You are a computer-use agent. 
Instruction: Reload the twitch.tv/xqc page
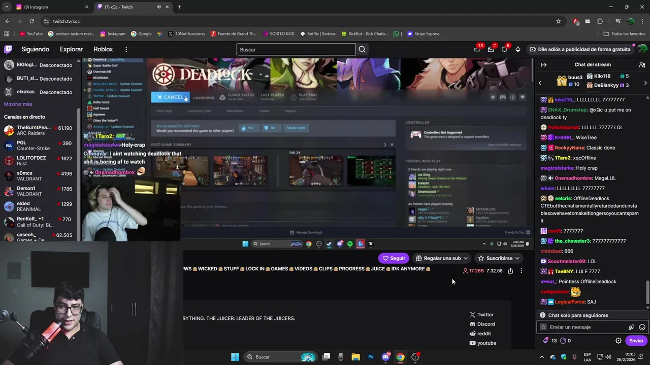(31, 21)
